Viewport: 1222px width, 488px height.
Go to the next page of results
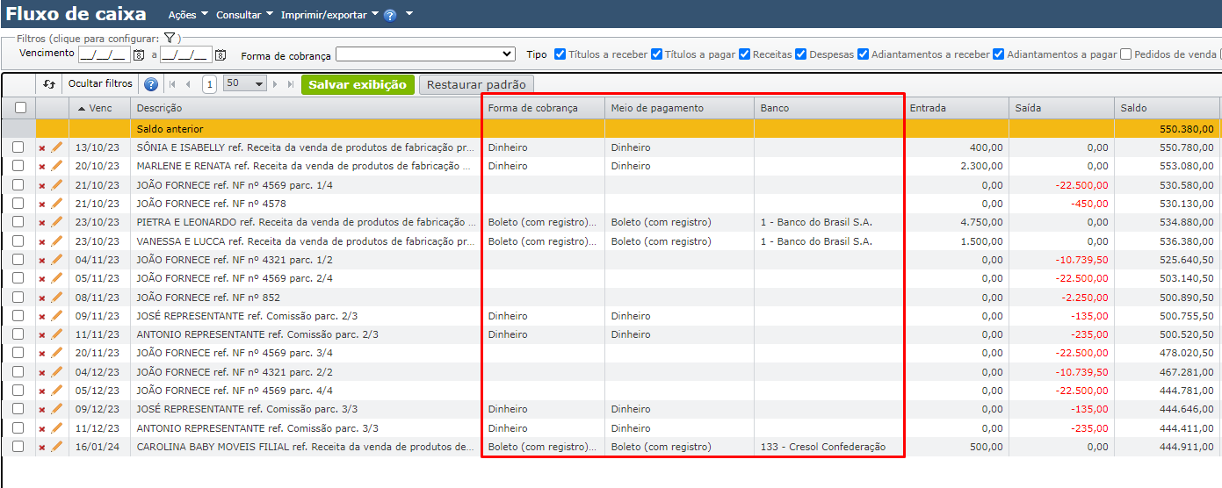click(275, 84)
